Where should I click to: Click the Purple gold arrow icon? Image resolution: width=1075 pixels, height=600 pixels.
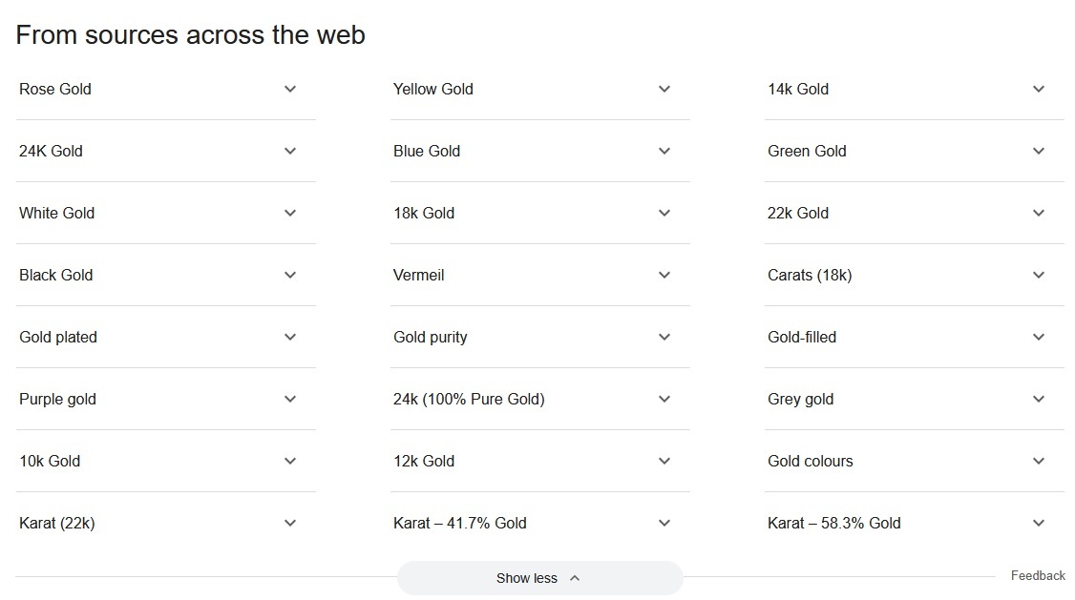pos(290,399)
